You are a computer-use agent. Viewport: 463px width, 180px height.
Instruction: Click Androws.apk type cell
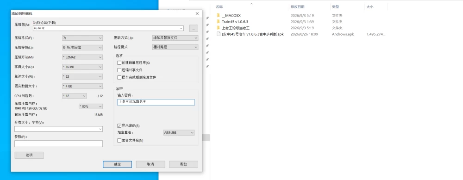pyautogui.click(x=343, y=34)
